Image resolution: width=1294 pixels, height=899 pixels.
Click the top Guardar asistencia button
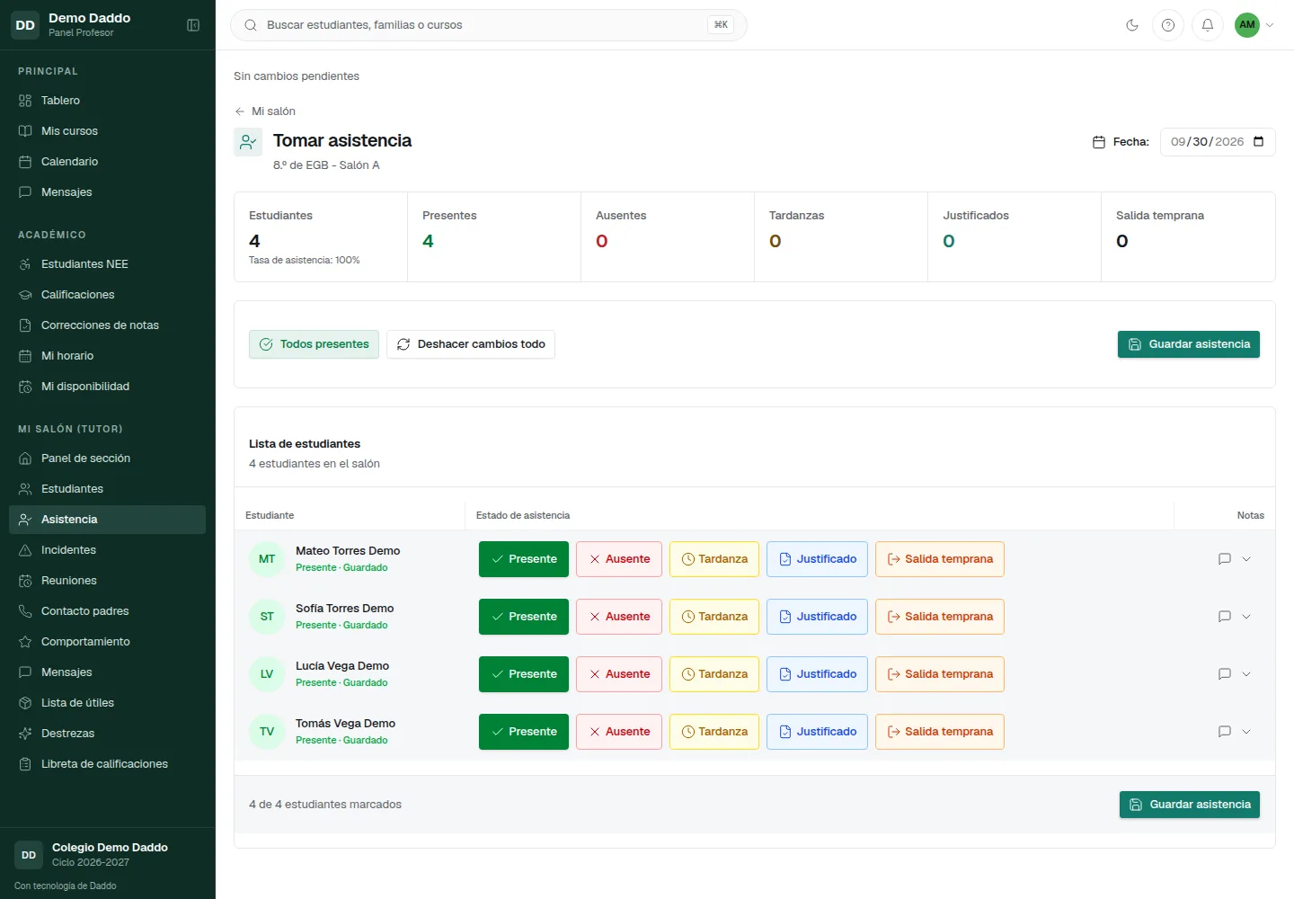pyautogui.click(x=1189, y=344)
